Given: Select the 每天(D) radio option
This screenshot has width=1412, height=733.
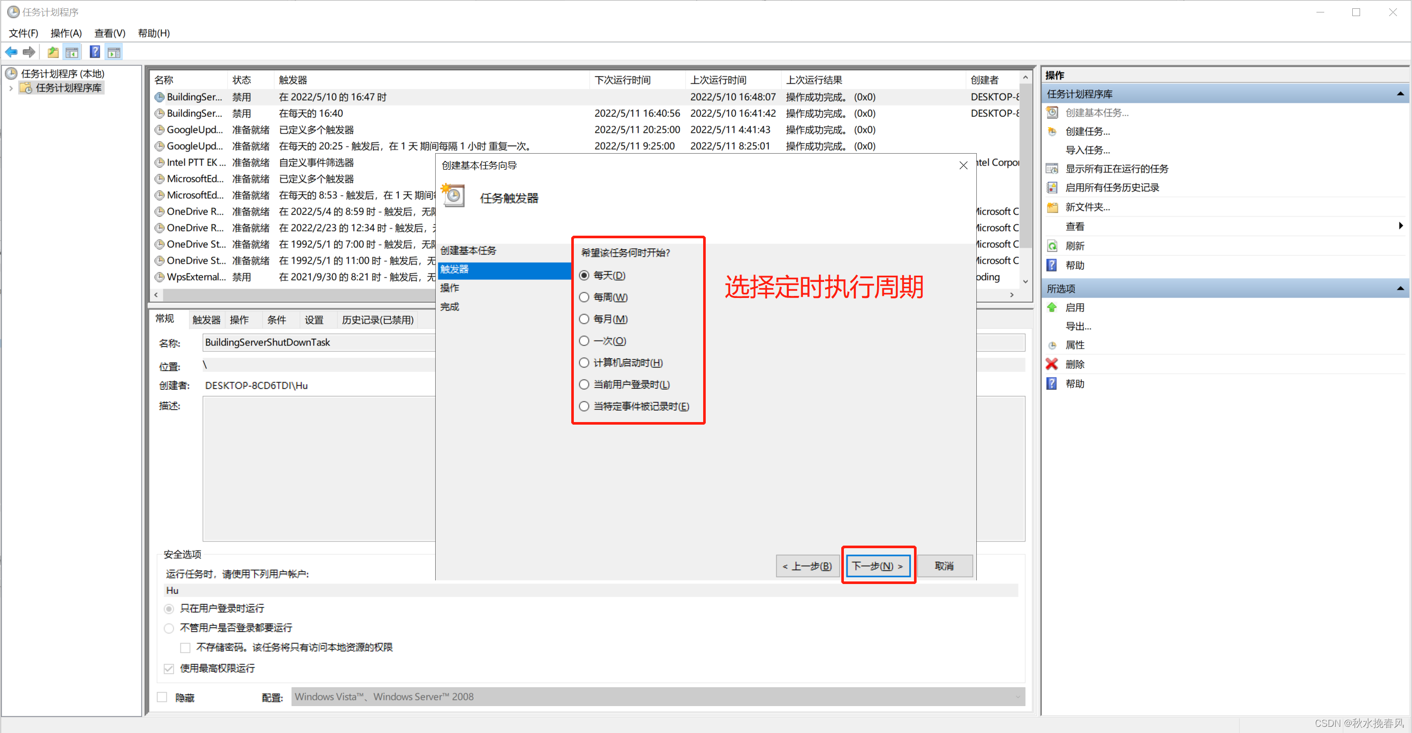Looking at the screenshot, I should tap(584, 275).
